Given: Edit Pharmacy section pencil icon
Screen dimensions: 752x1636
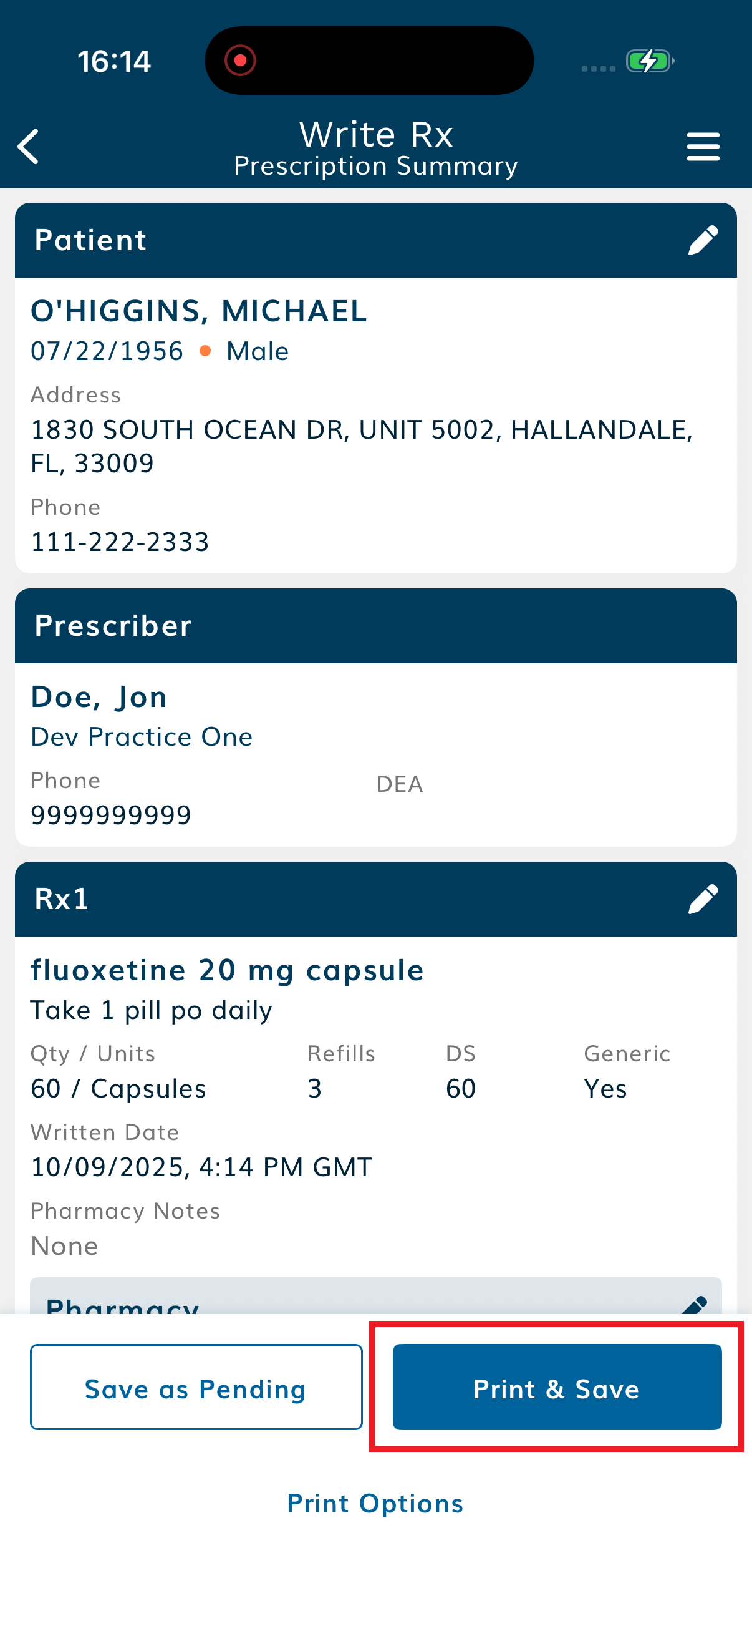Looking at the screenshot, I should point(694,1305).
